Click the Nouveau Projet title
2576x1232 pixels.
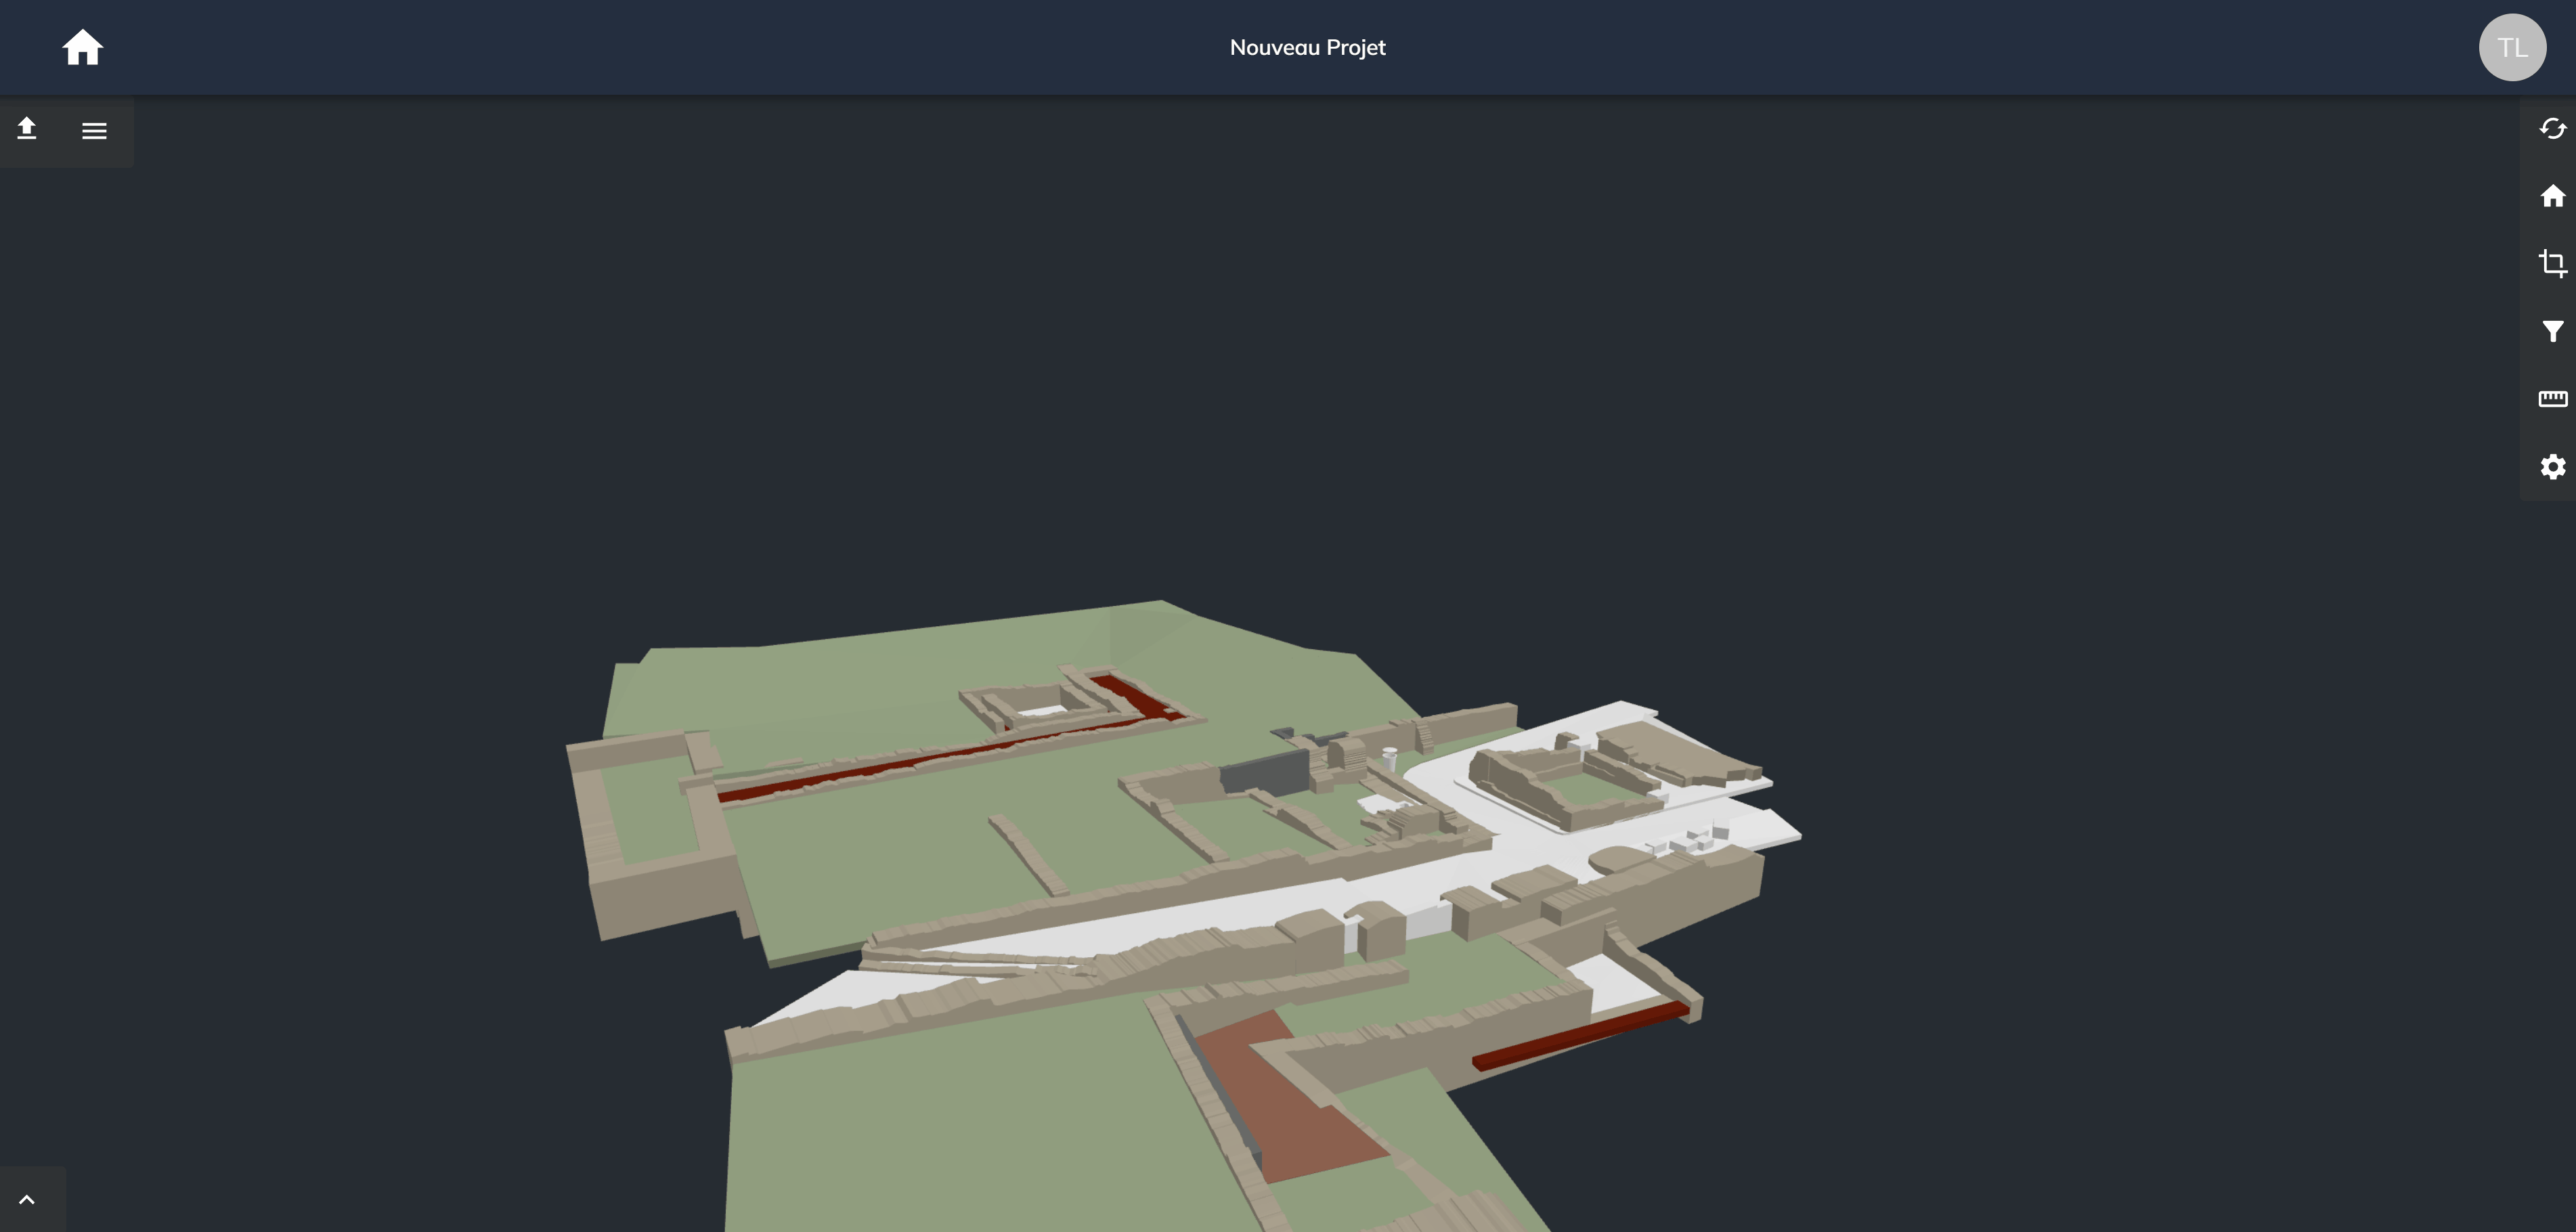tap(1307, 47)
